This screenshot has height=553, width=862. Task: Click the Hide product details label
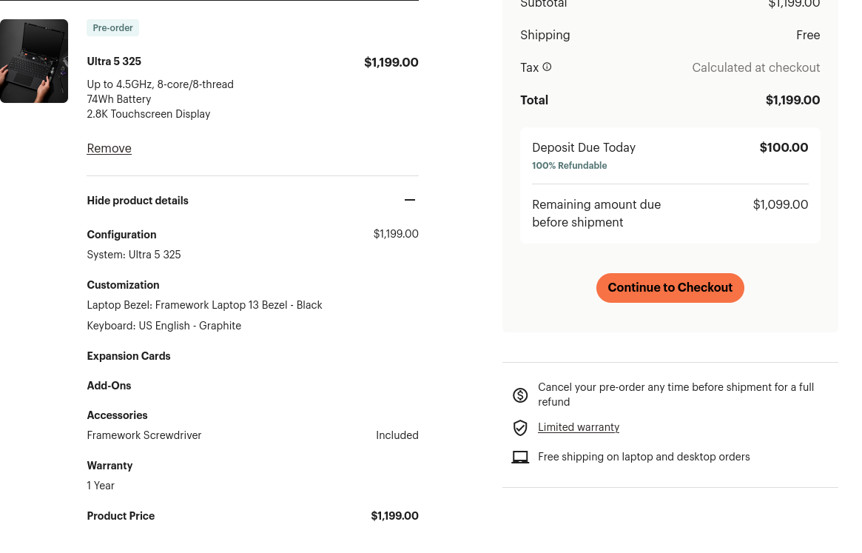coord(138,201)
